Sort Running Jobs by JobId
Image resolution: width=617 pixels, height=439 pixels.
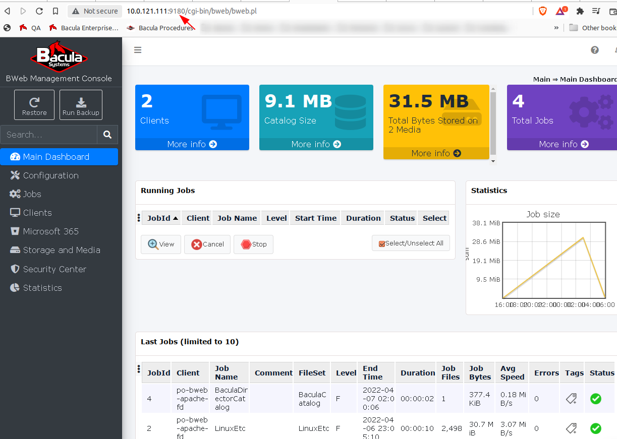click(x=162, y=218)
